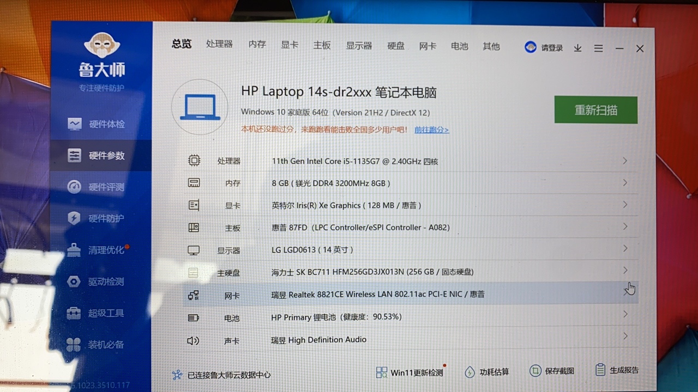Open the hamburger menu in title bar
Viewport: 698px width, 392px height.
tap(598, 48)
